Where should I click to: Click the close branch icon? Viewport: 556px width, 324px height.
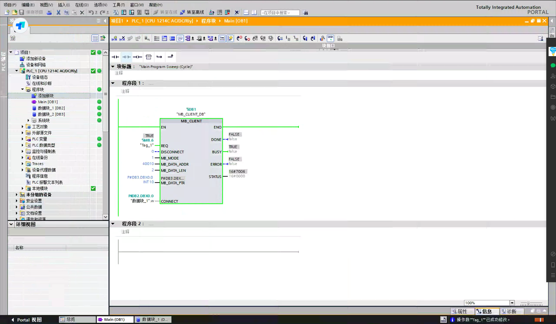point(170,56)
